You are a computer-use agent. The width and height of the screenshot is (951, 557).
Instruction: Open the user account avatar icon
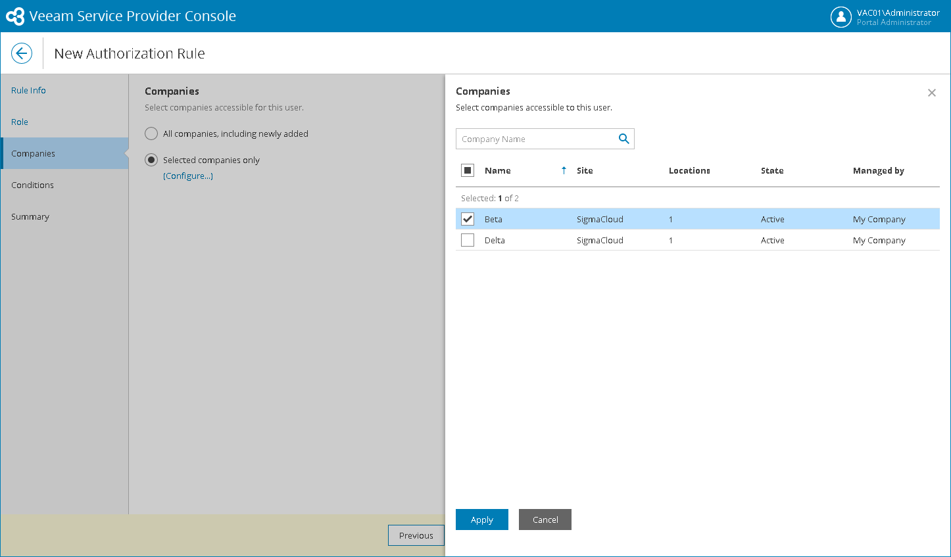point(841,17)
